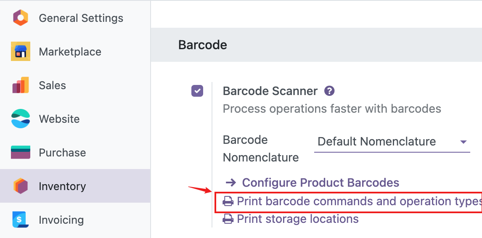Click the Print storage locations link

coord(297,219)
